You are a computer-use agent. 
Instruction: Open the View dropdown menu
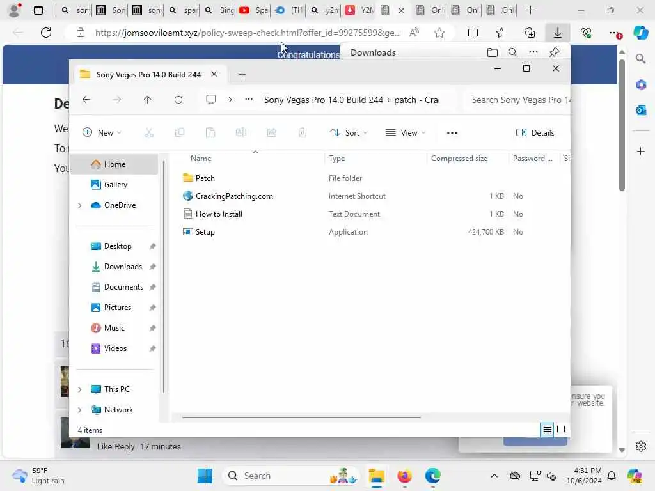click(x=405, y=133)
